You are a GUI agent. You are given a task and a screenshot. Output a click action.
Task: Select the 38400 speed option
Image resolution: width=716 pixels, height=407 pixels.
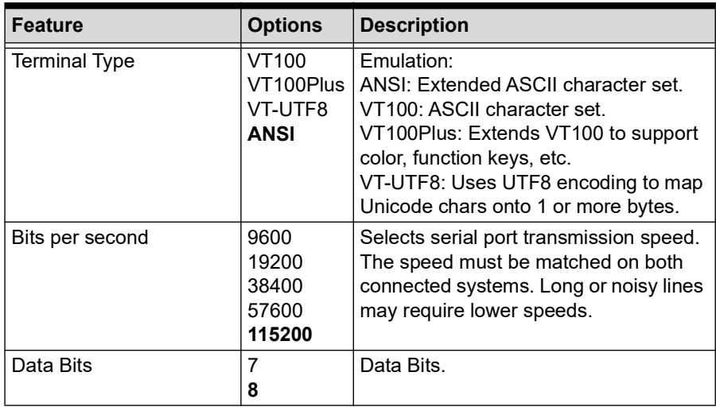tap(275, 286)
